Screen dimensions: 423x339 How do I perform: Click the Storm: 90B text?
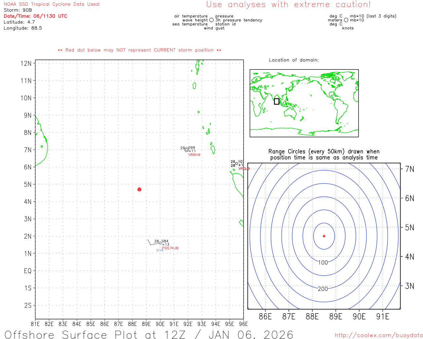18,10
